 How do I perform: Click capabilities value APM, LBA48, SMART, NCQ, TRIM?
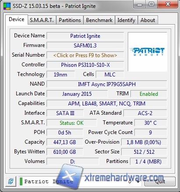[107, 104]
